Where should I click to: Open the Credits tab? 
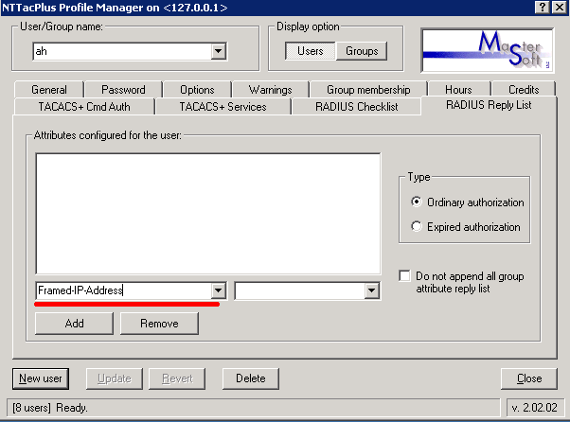(x=524, y=90)
